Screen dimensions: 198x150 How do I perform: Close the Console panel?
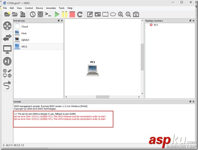point(193,101)
